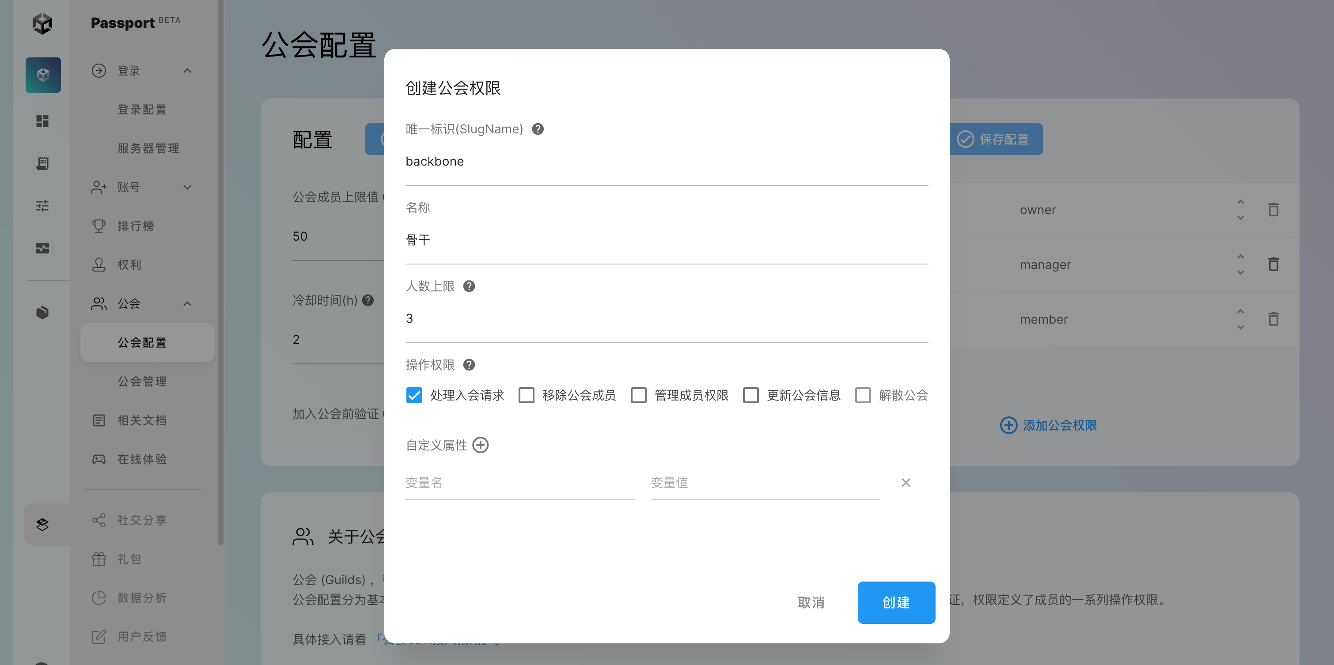
Task: Open 公会管理 in sidebar
Action: [x=142, y=382]
